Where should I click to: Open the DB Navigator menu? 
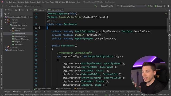[71, 2]
